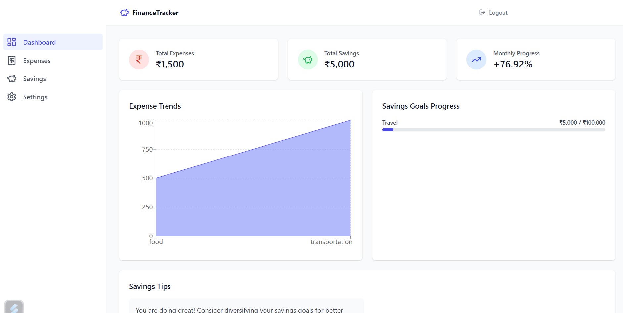Click the Total Savings label

tap(341, 53)
